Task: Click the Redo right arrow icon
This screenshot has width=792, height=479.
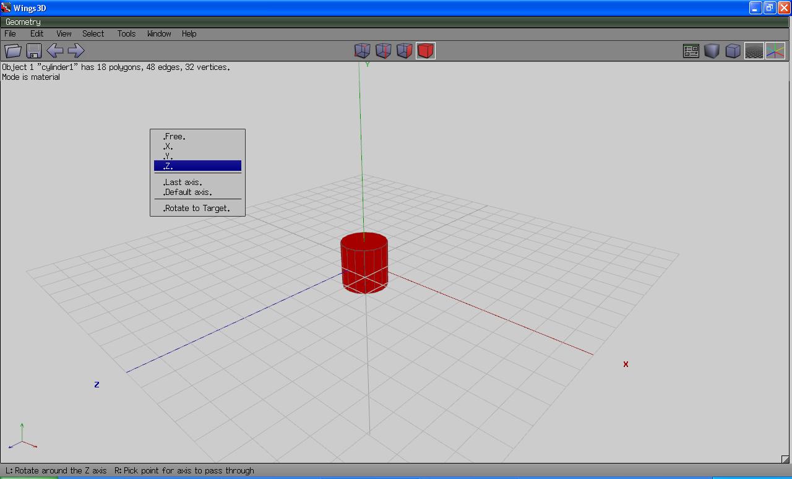Action: click(75, 51)
